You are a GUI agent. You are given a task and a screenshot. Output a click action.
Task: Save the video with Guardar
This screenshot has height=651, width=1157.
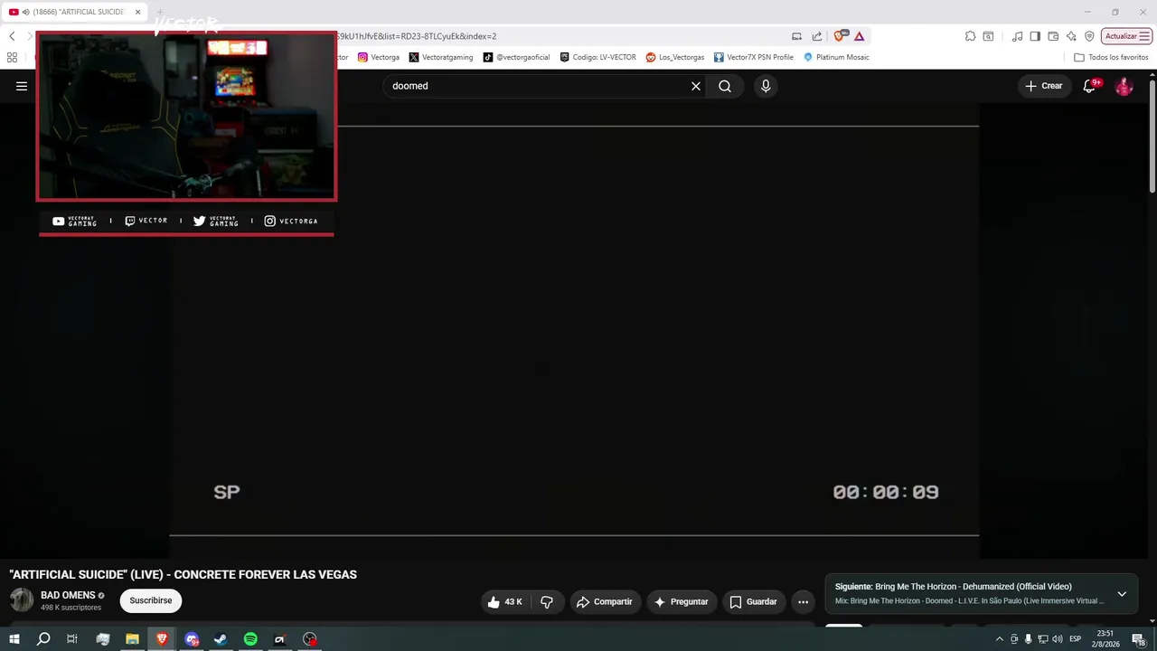click(753, 602)
